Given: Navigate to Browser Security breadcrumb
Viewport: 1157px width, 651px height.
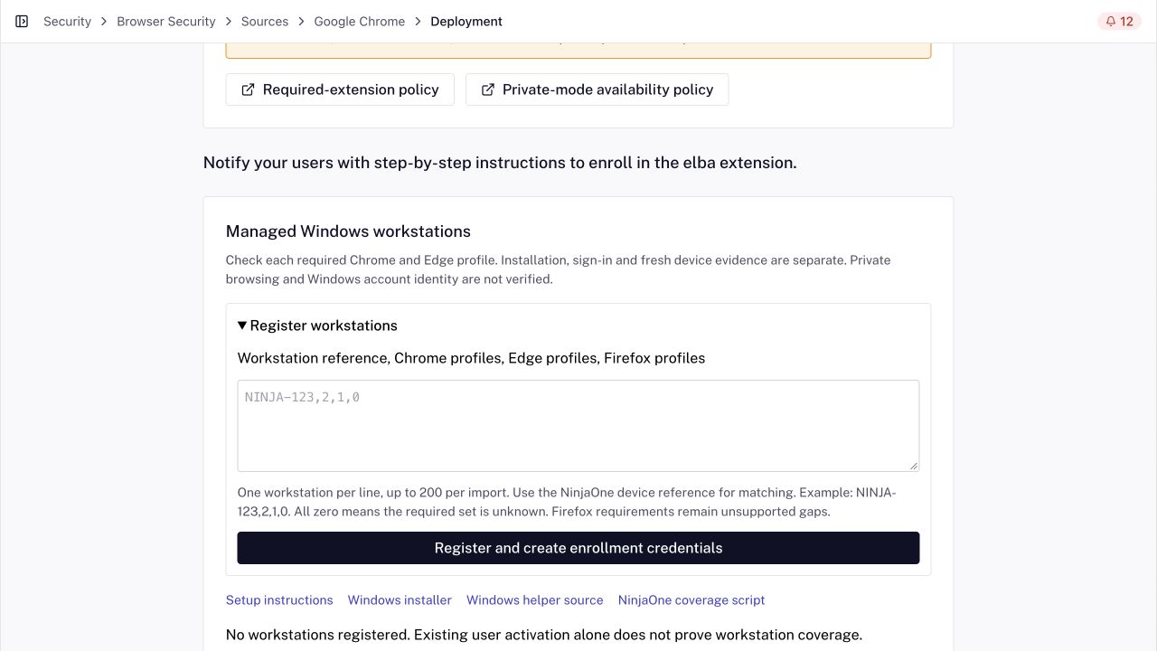Looking at the screenshot, I should [166, 22].
